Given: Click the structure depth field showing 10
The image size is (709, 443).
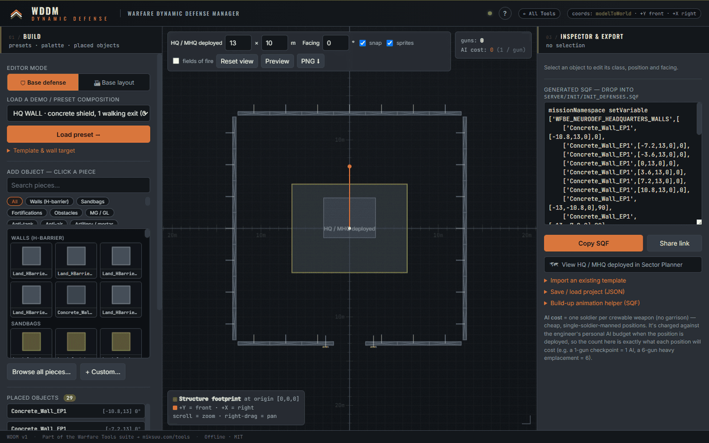Looking at the screenshot, I should (275, 43).
